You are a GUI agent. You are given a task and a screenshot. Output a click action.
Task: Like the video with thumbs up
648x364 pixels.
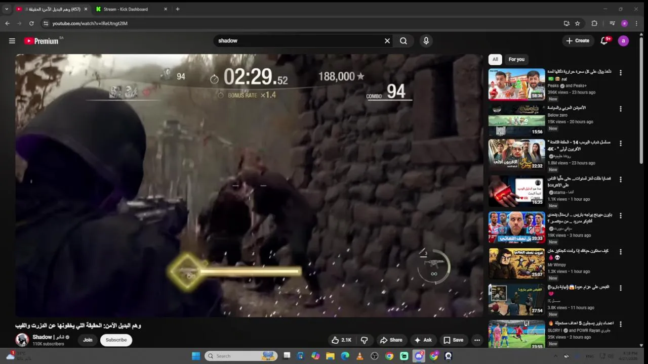pos(341,340)
